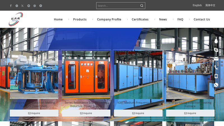Open the Induction Melting Furnace product image

click(x=34, y=75)
